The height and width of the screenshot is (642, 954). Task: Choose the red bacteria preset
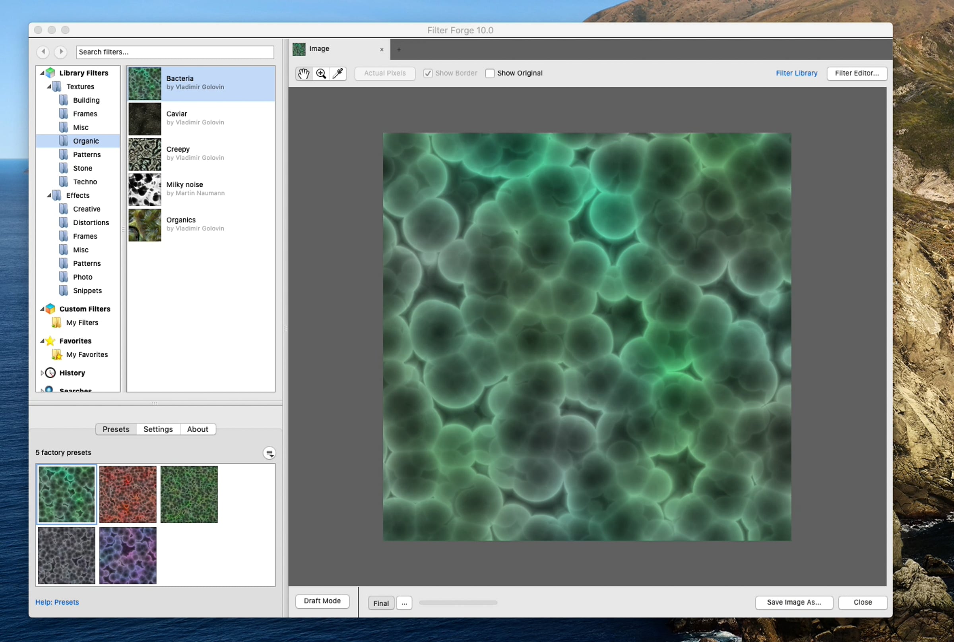(128, 494)
